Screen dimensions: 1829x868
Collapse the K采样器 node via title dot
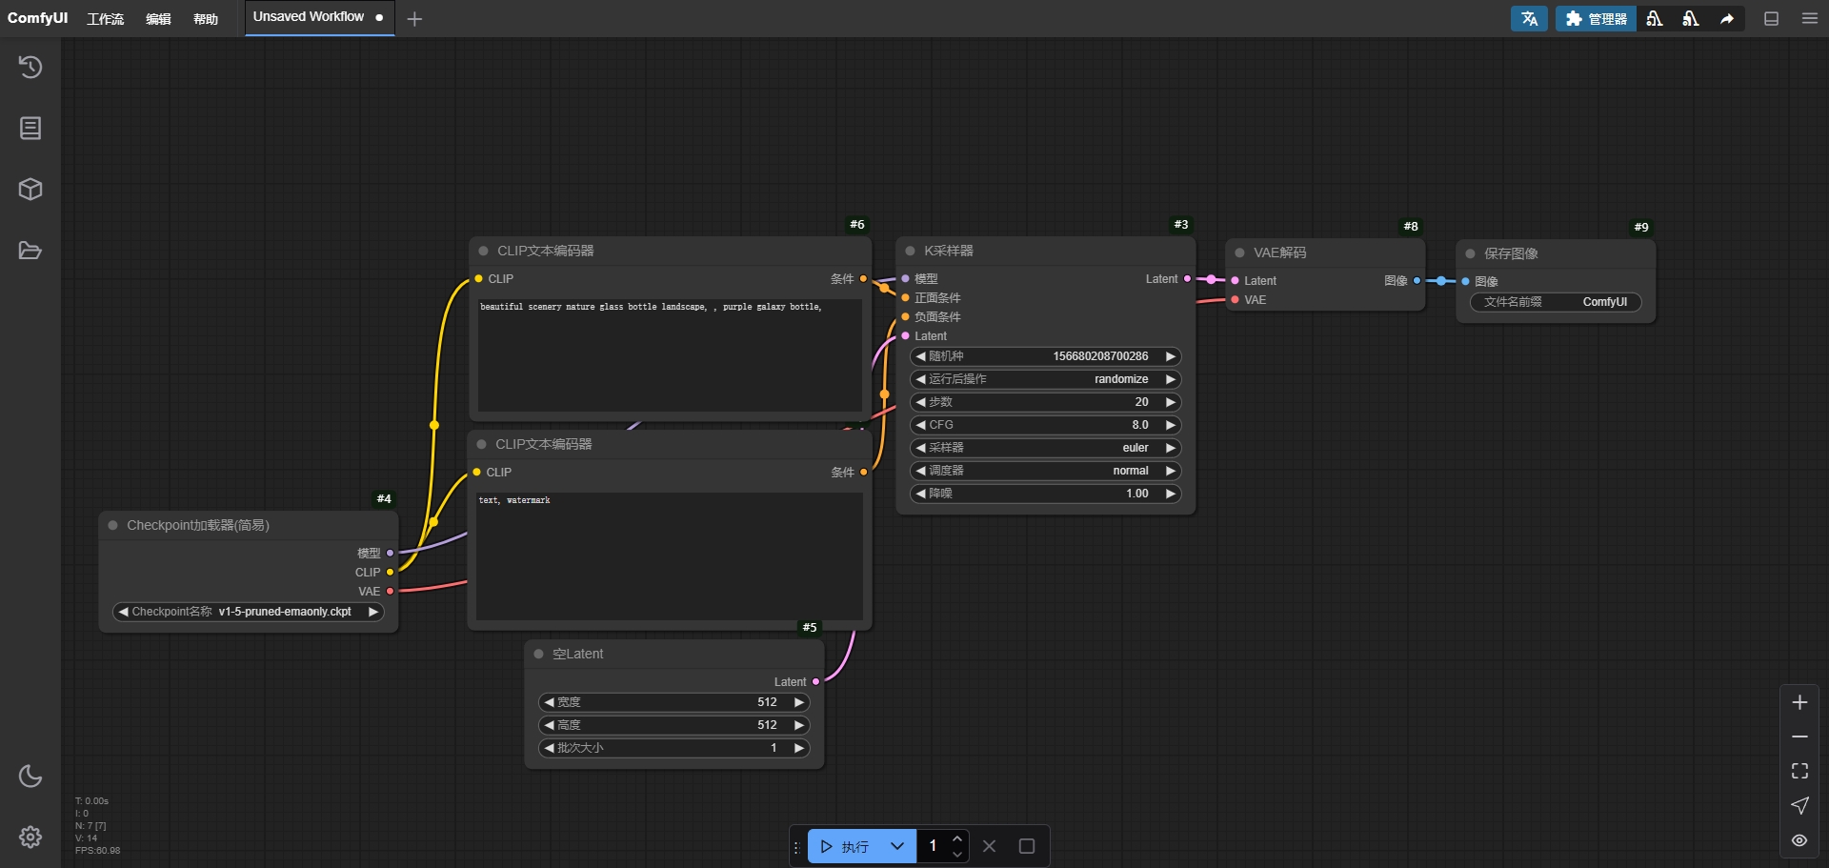coord(910,251)
